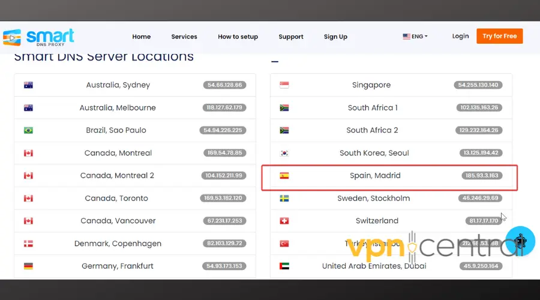
Task: Click the South Korea flag icon
Action: [284, 153]
